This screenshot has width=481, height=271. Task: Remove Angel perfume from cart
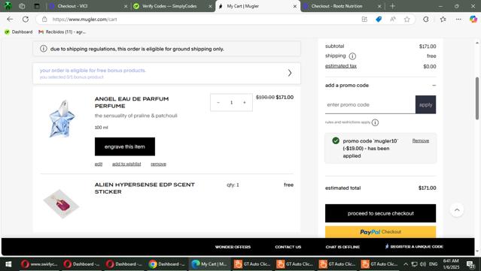coord(158,164)
